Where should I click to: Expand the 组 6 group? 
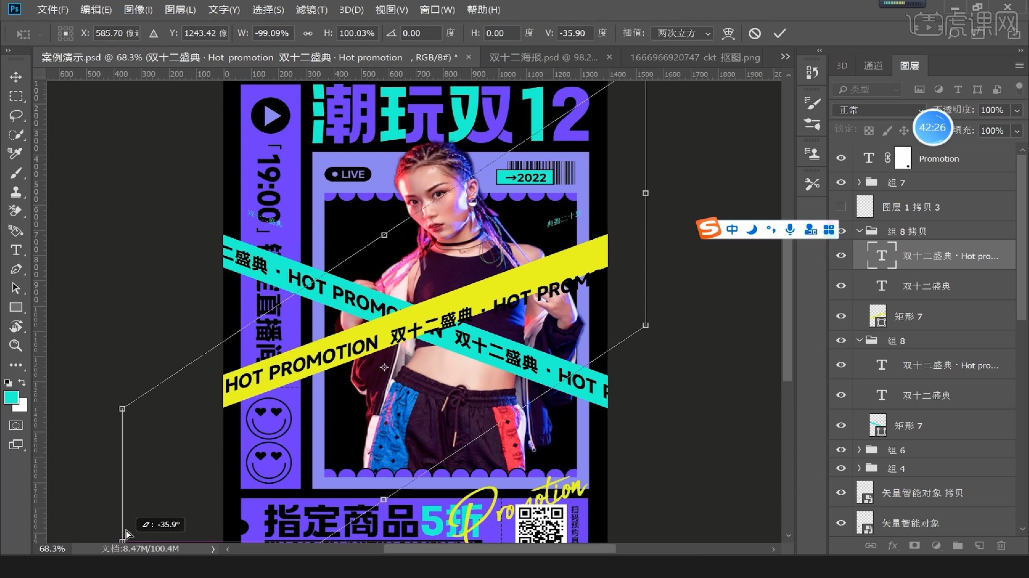point(859,450)
